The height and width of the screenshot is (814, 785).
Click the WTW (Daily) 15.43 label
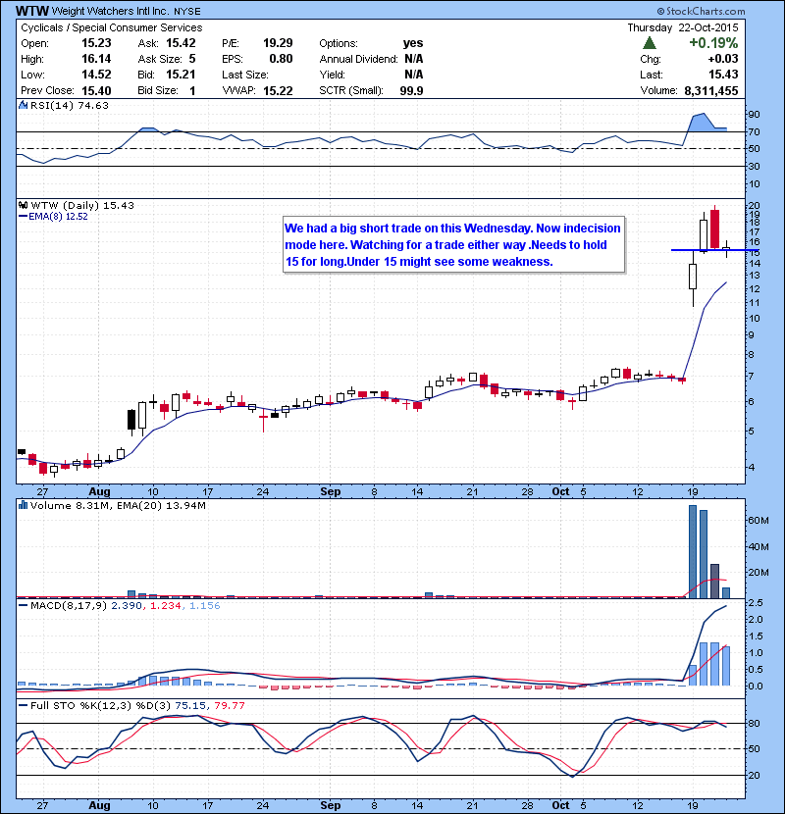tap(82, 206)
